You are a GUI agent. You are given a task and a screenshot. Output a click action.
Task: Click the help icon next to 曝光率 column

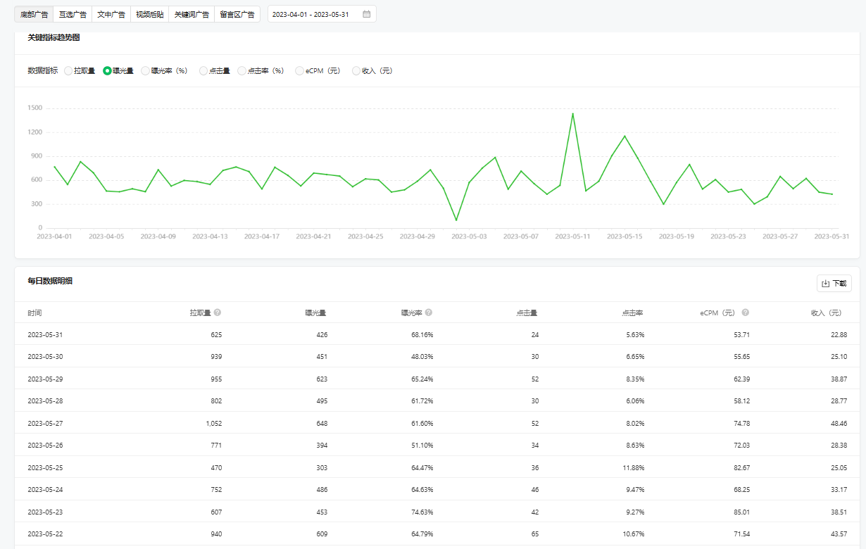pyautogui.click(x=429, y=313)
